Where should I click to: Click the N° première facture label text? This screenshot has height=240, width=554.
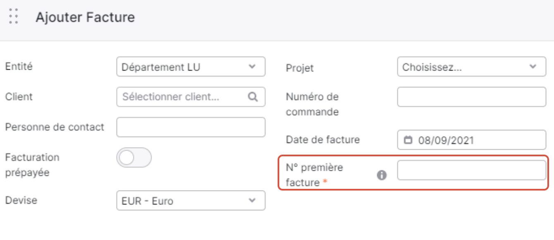[315, 175]
